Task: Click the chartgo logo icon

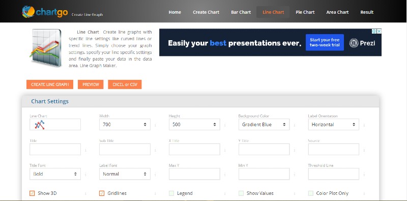Action: pyautogui.click(x=28, y=12)
